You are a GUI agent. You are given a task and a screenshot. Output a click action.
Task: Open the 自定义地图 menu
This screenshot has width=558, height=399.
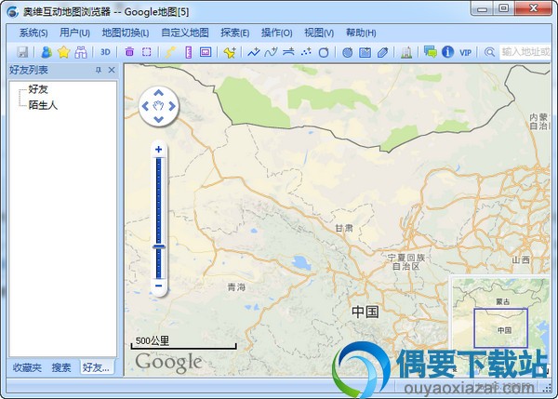(185, 33)
